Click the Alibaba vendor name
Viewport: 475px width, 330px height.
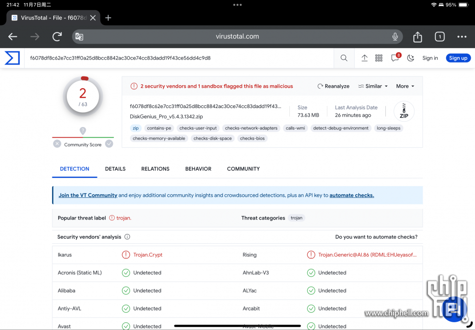[x=66, y=291]
